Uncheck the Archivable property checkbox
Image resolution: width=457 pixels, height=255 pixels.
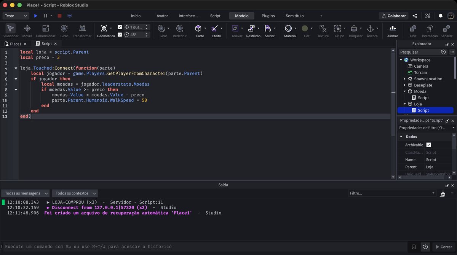428,145
